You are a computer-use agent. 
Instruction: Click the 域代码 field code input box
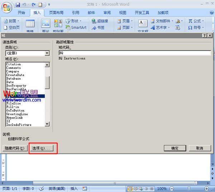point(134,53)
